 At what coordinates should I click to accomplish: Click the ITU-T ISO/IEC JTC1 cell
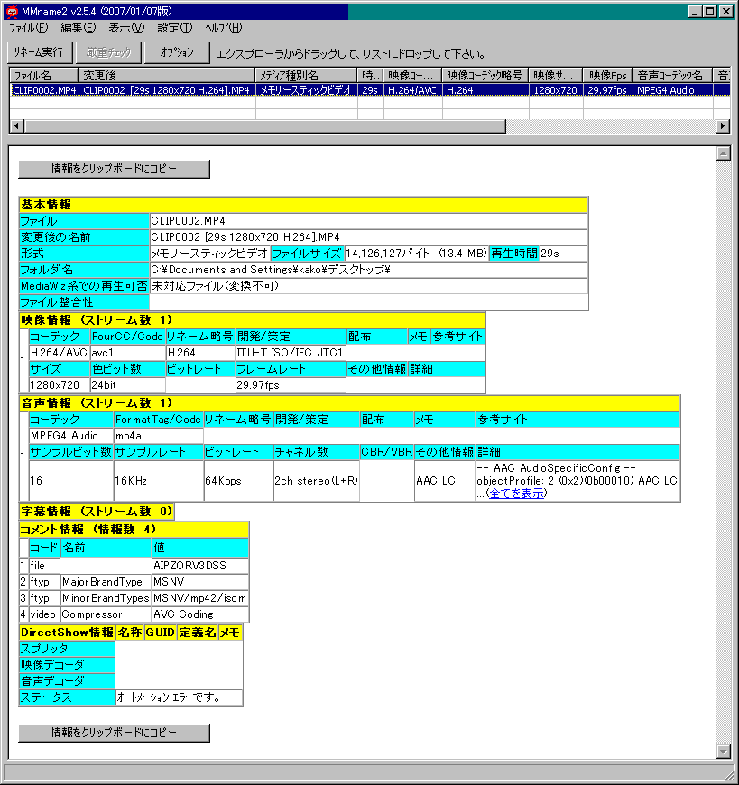[x=290, y=353]
